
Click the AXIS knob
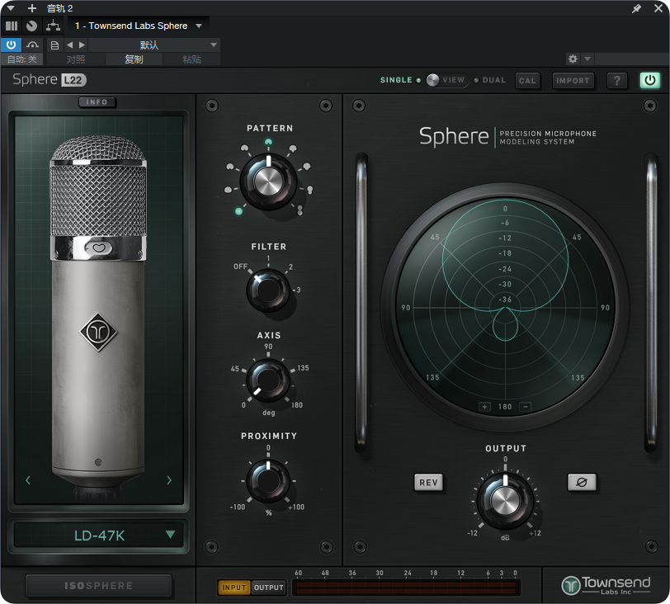tap(268, 380)
